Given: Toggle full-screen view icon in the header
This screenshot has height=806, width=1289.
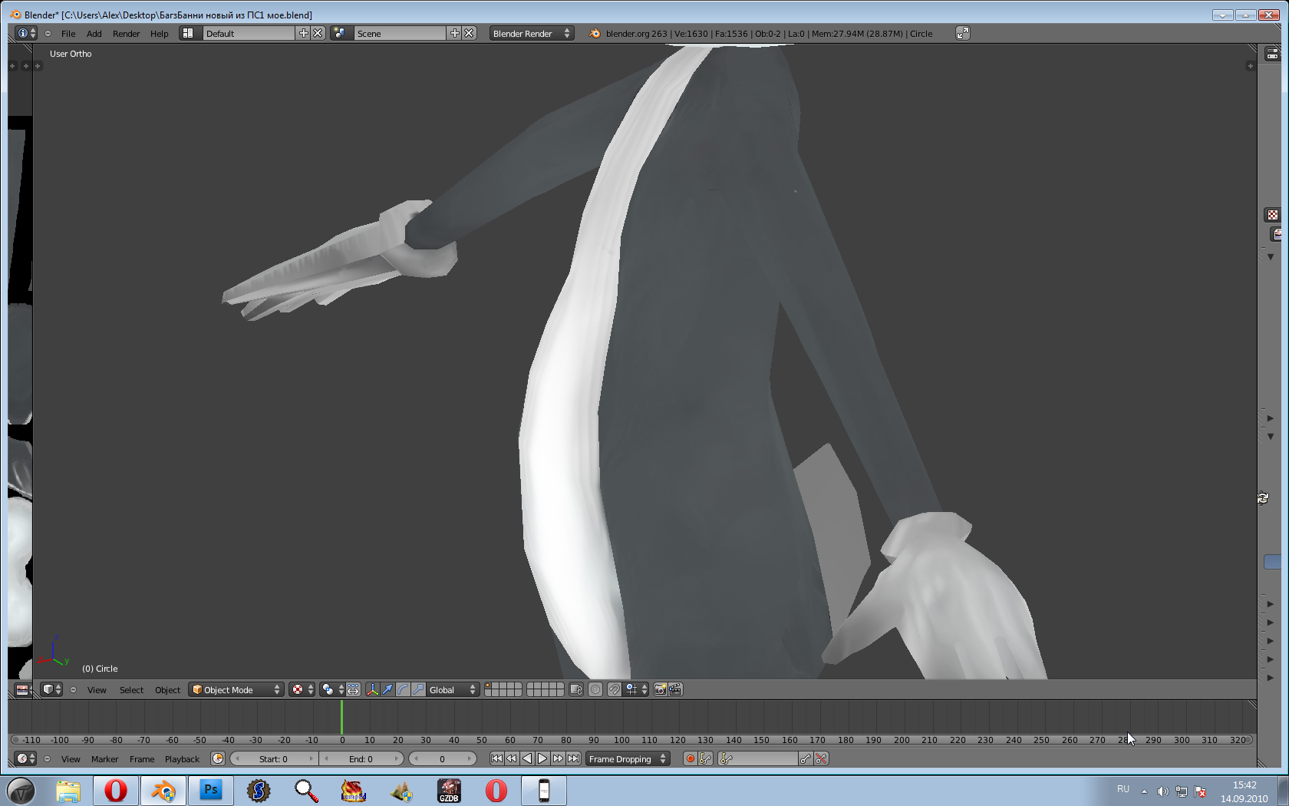Looking at the screenshot, I should 963,33.
